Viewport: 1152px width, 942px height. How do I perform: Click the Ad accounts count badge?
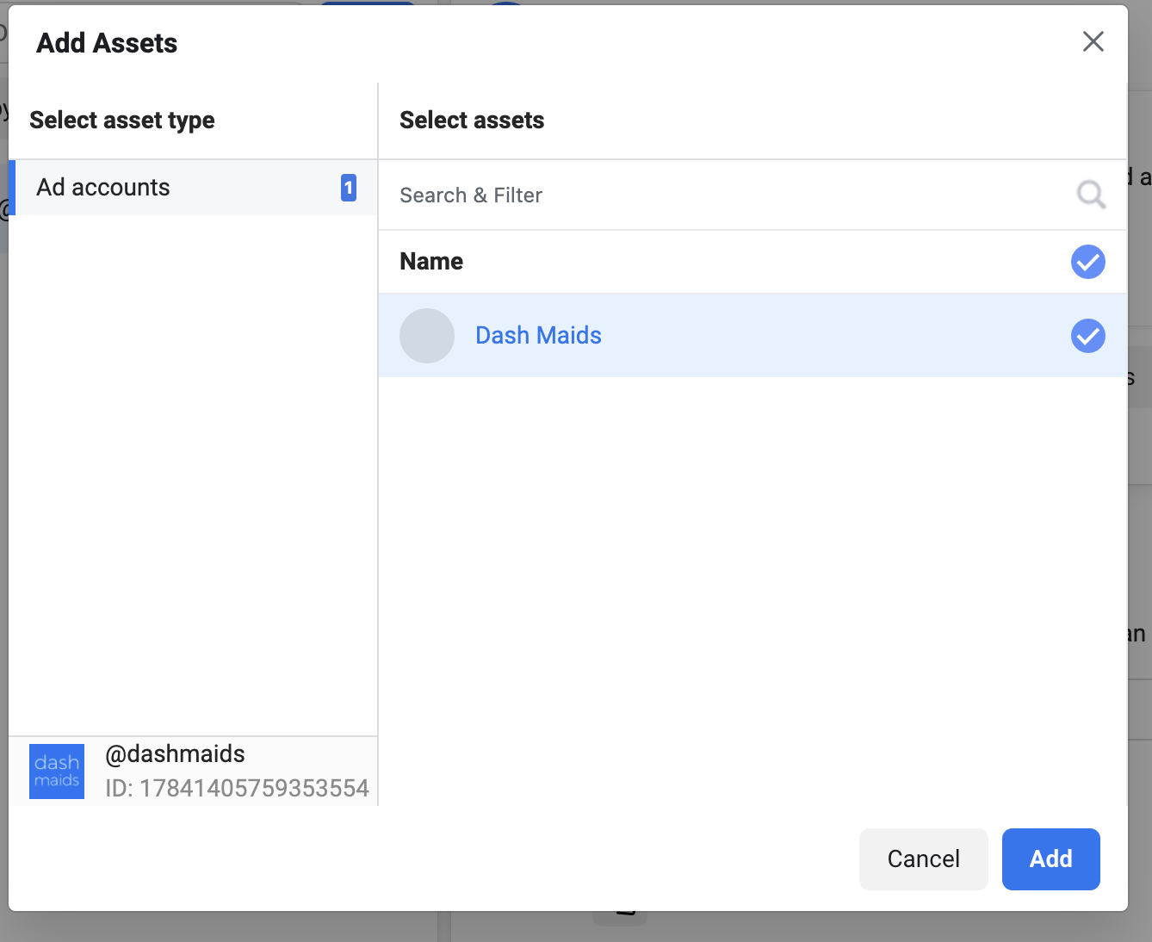coord(348,188)
